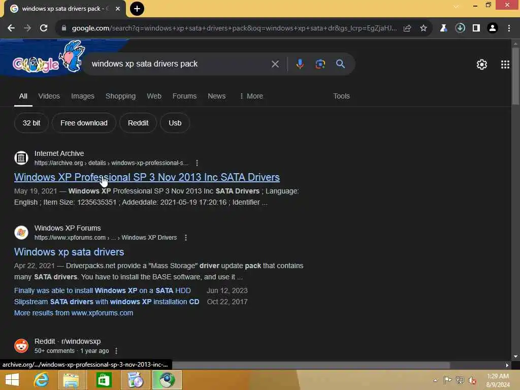
Task: Close the windows xp sata drivers pack tab
Action: point(118,9)
